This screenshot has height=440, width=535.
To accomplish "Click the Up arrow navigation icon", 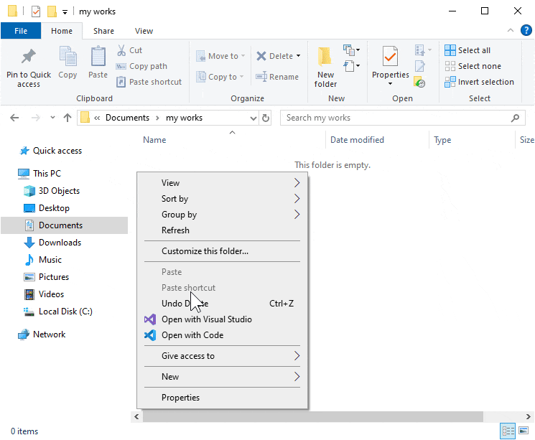I will (68, 118).
